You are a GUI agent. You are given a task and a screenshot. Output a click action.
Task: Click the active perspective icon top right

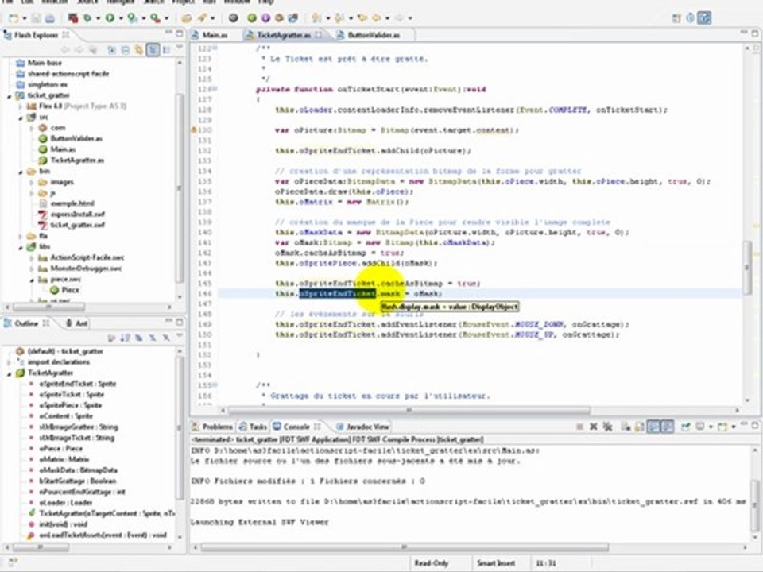[x=704, y=18]
